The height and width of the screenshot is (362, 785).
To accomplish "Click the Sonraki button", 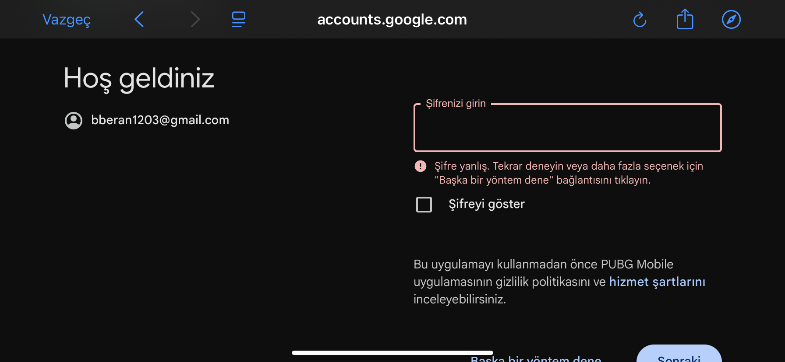I will click(x=679, y=354).
